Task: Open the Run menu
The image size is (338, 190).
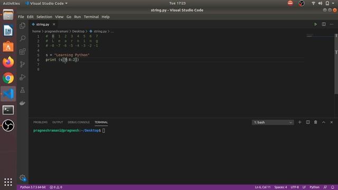Action: pyautogui.click(x=78, y=17)
